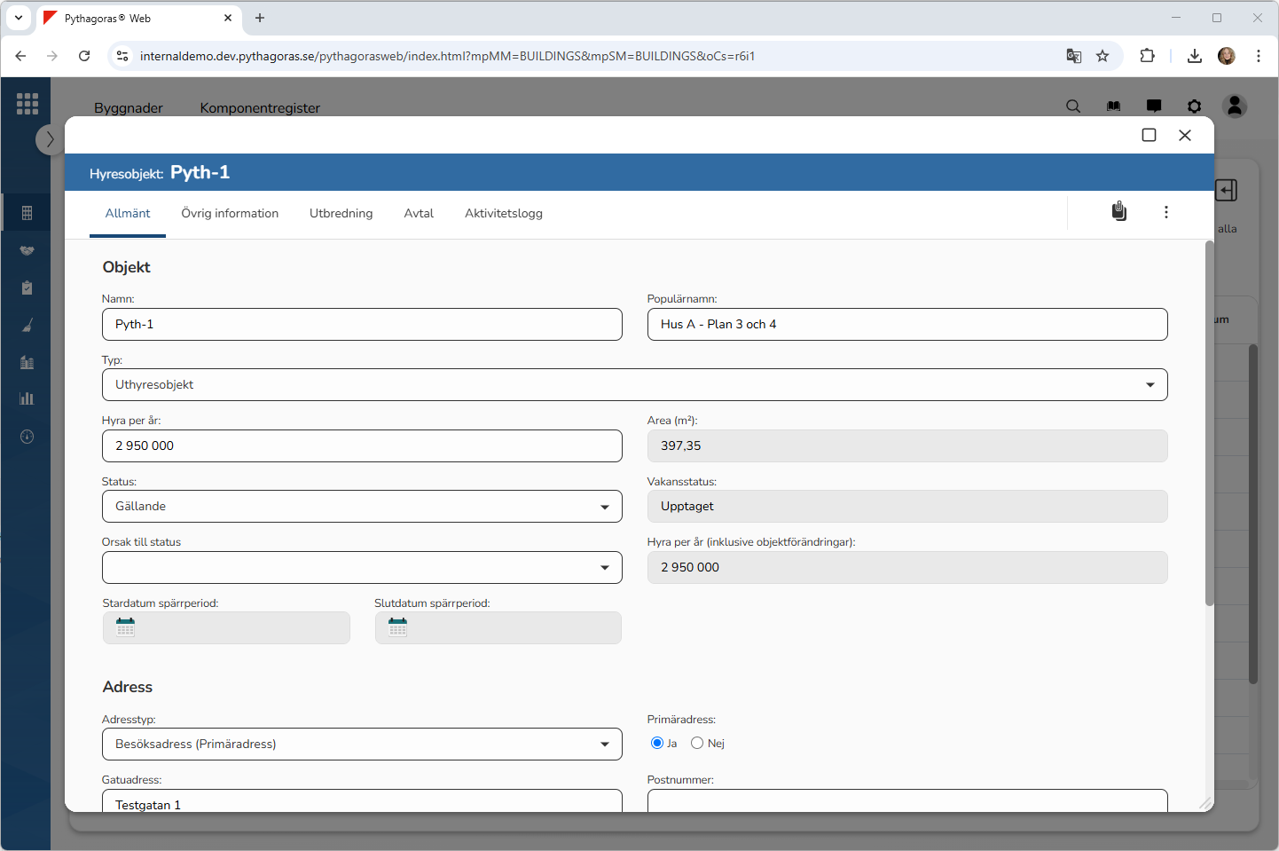Open calendar for Slutdatum spärrperiod
Screen dimensions: 1279x851
coord(398,627)
